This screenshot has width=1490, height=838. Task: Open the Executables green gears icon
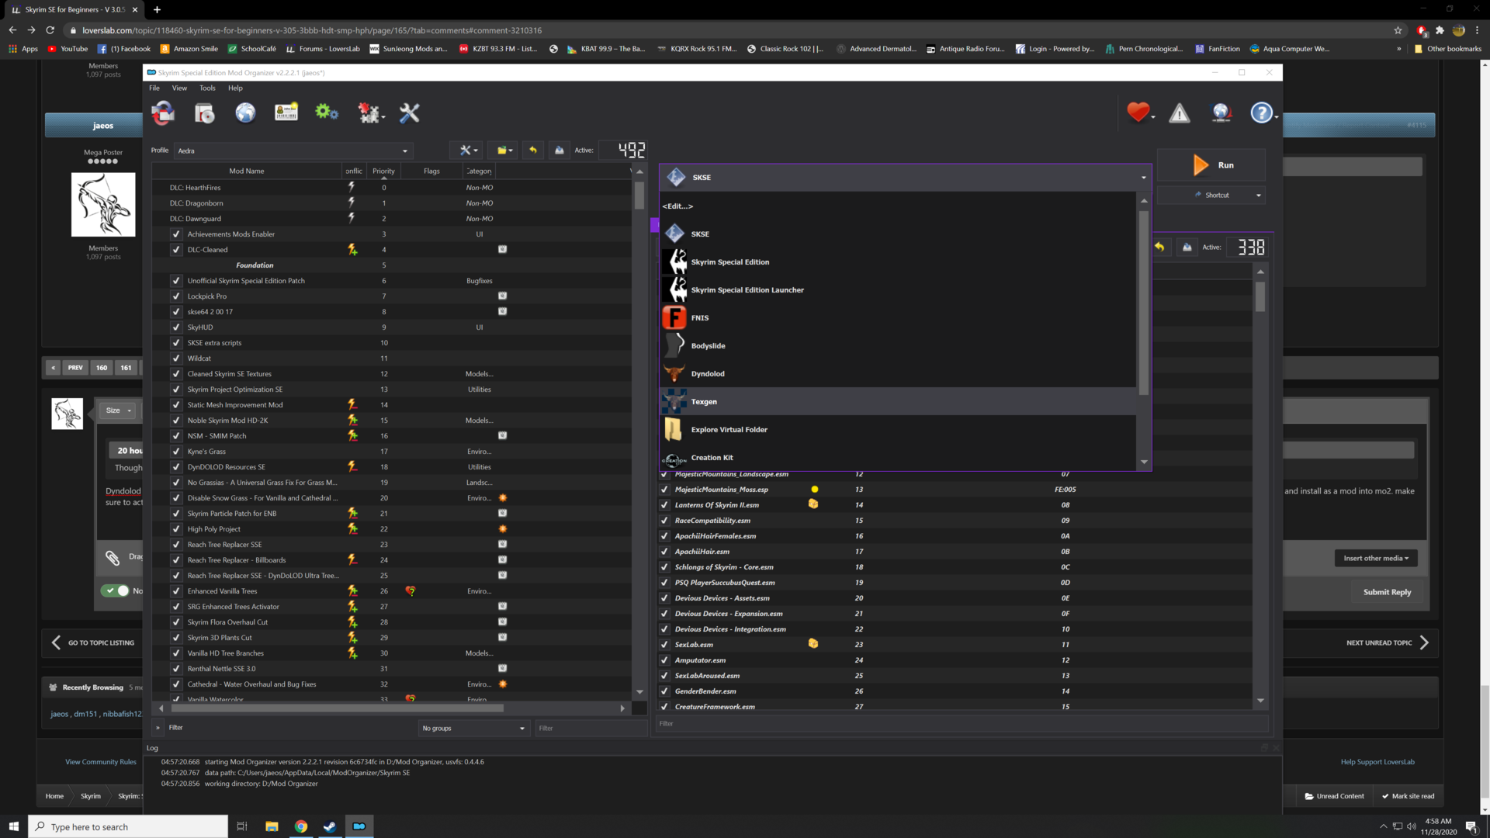point(327,113)
